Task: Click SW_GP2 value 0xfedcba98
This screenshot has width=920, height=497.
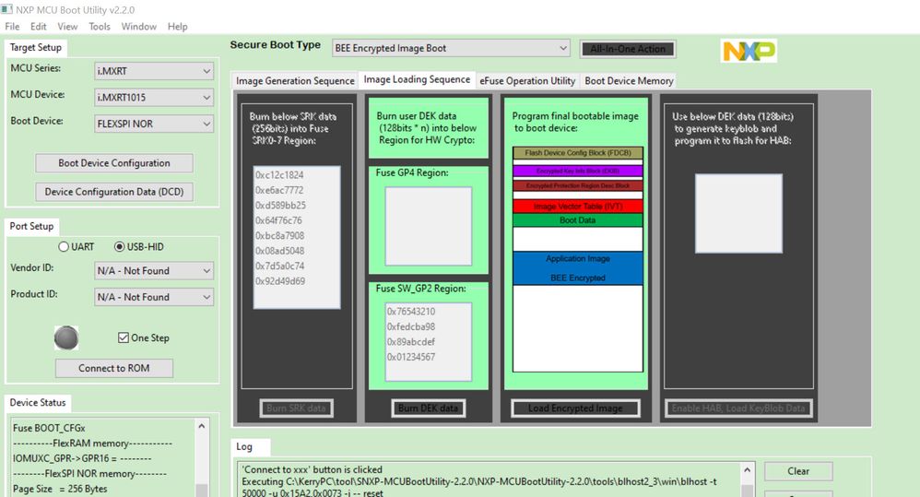Action: click(x=411, y=326)
